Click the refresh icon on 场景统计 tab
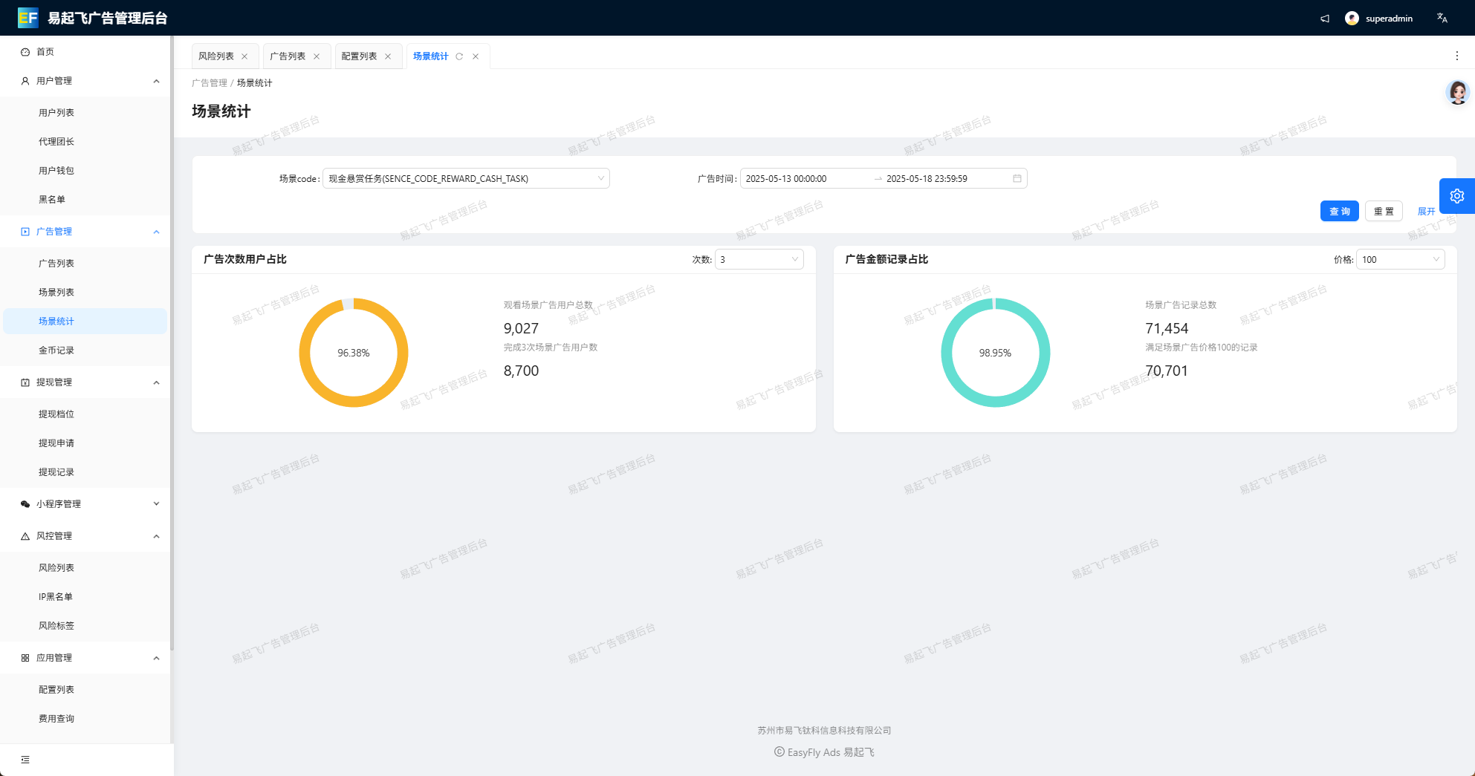Screen dimensions: 1475x776 (x=459, y=56)
